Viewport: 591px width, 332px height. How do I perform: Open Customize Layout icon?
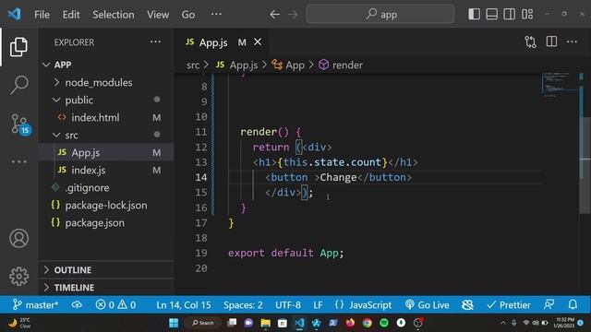527,15
